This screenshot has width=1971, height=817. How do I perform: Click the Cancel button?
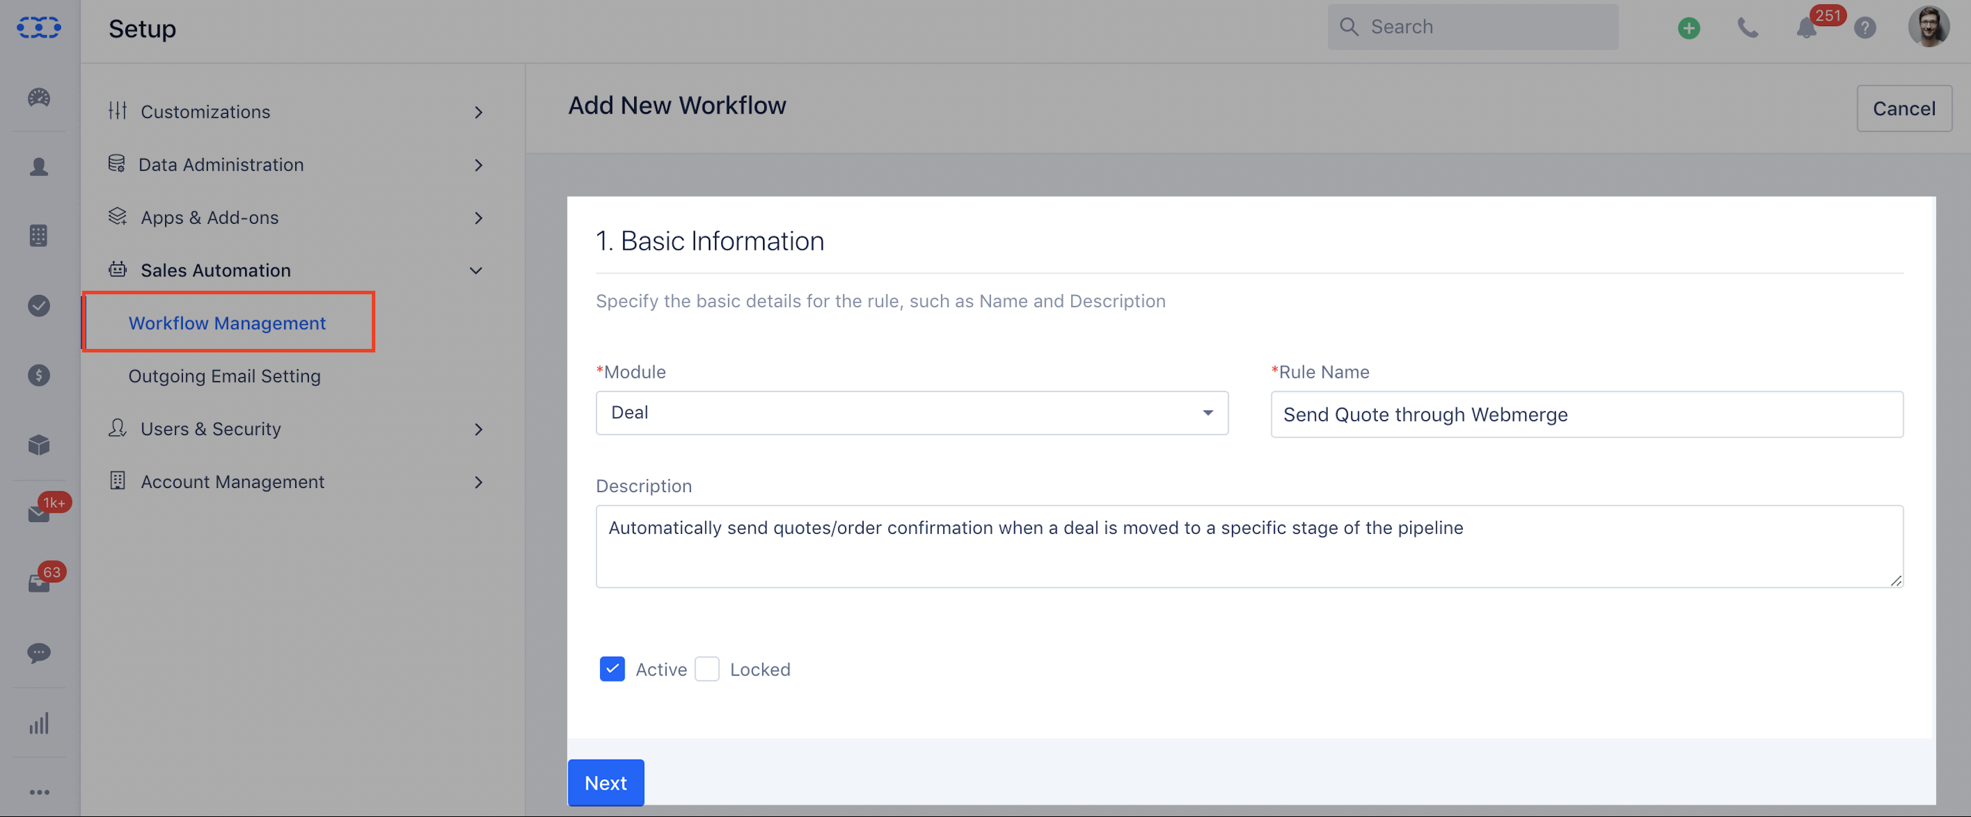(1904, 109)
